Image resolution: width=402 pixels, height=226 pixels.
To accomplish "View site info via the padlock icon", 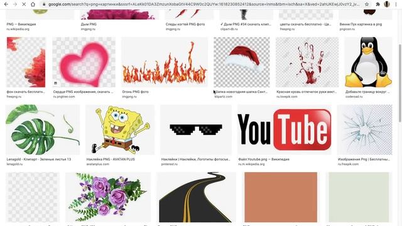I will (x=44, y=4).
